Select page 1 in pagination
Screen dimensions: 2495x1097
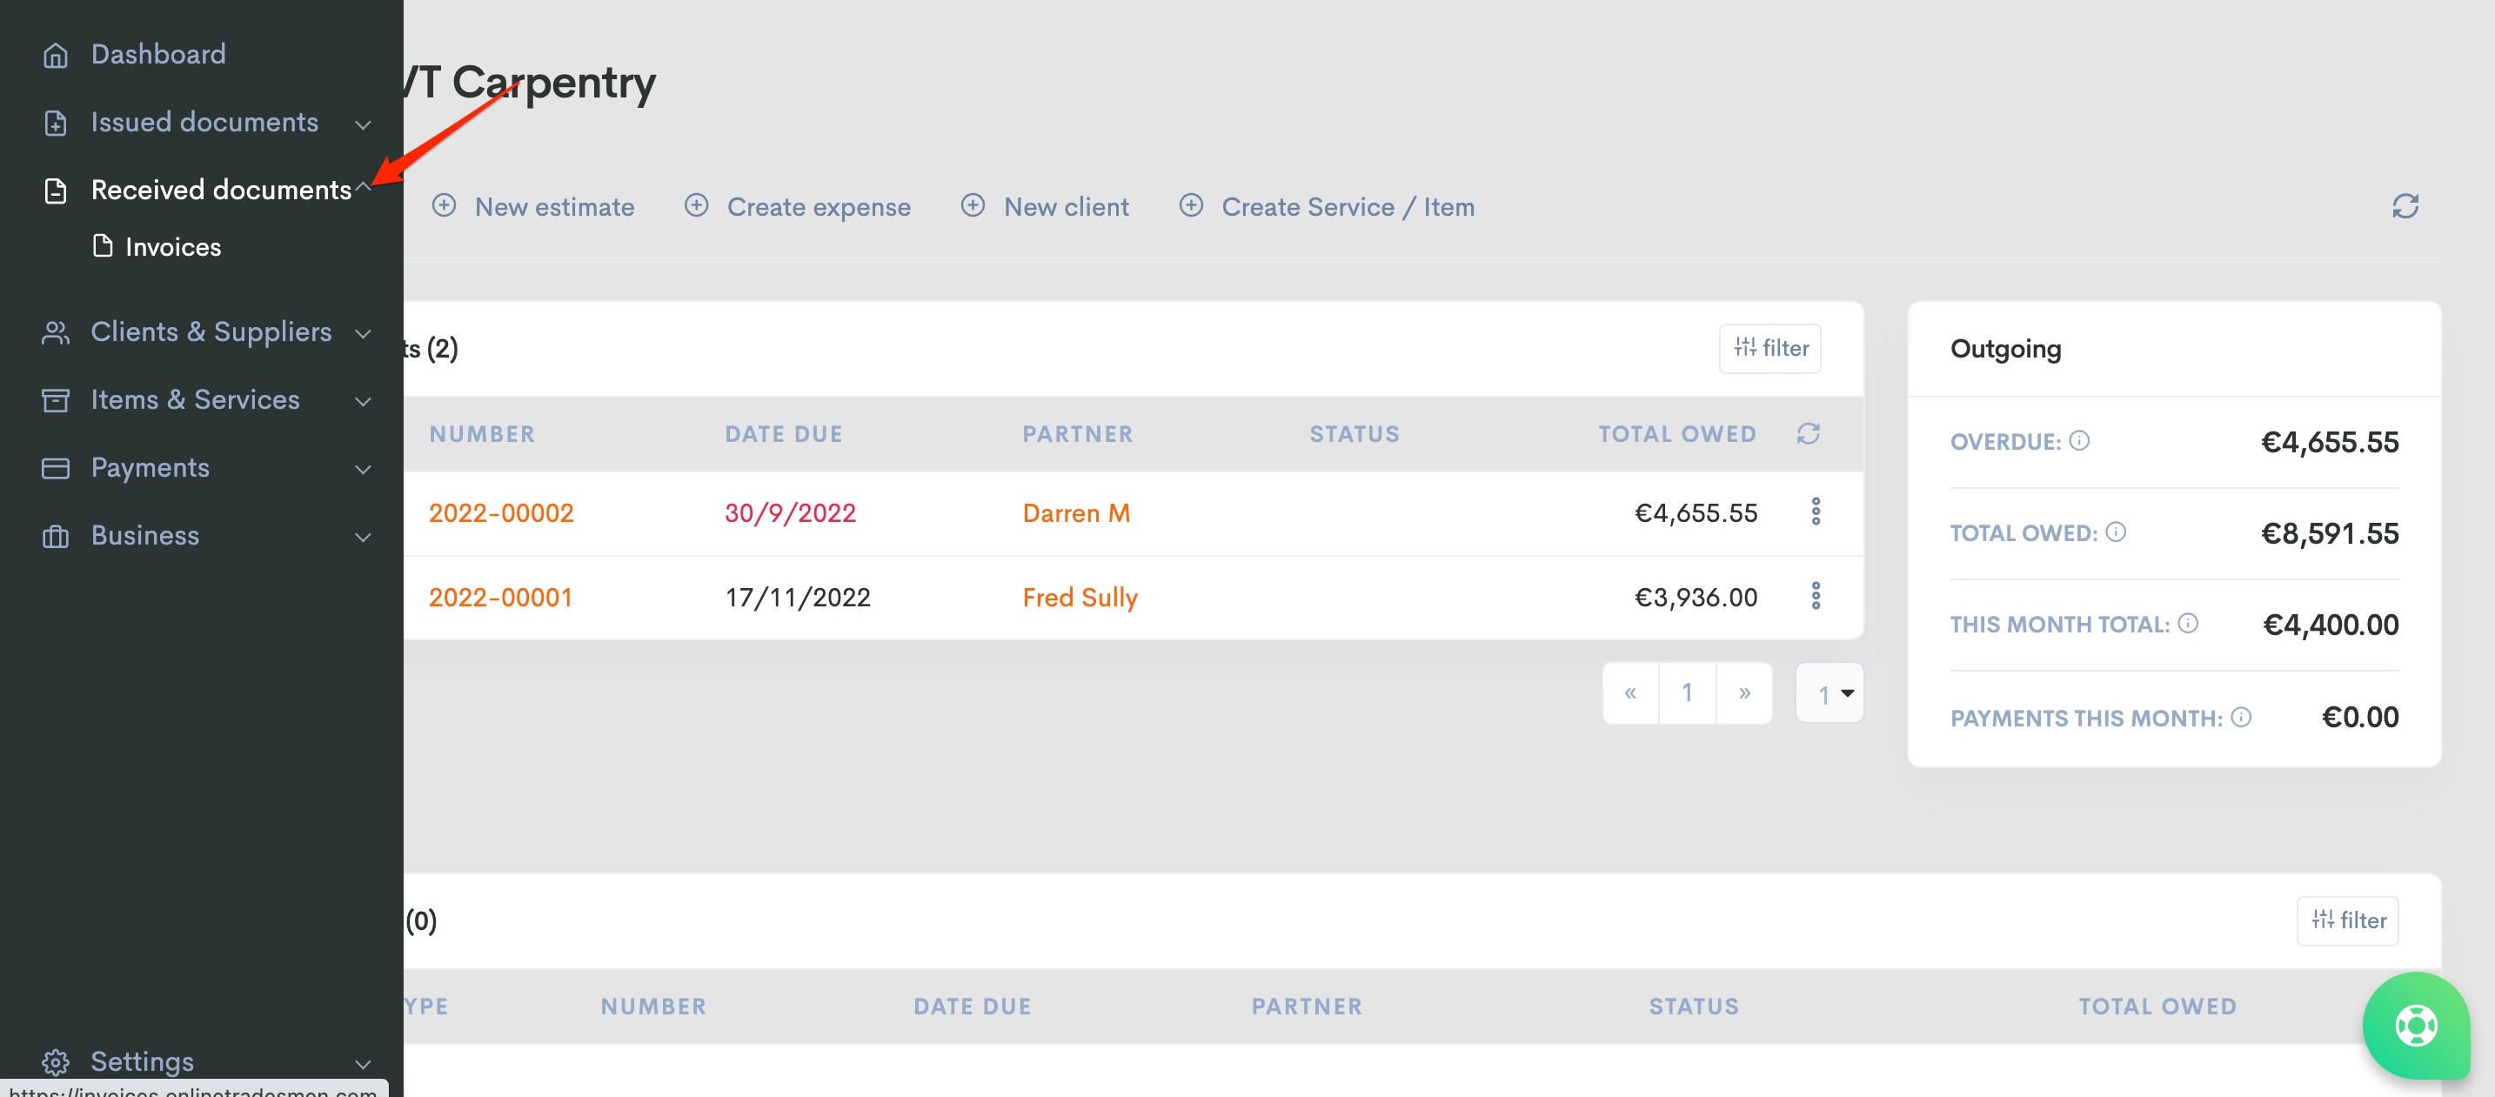1687,693
